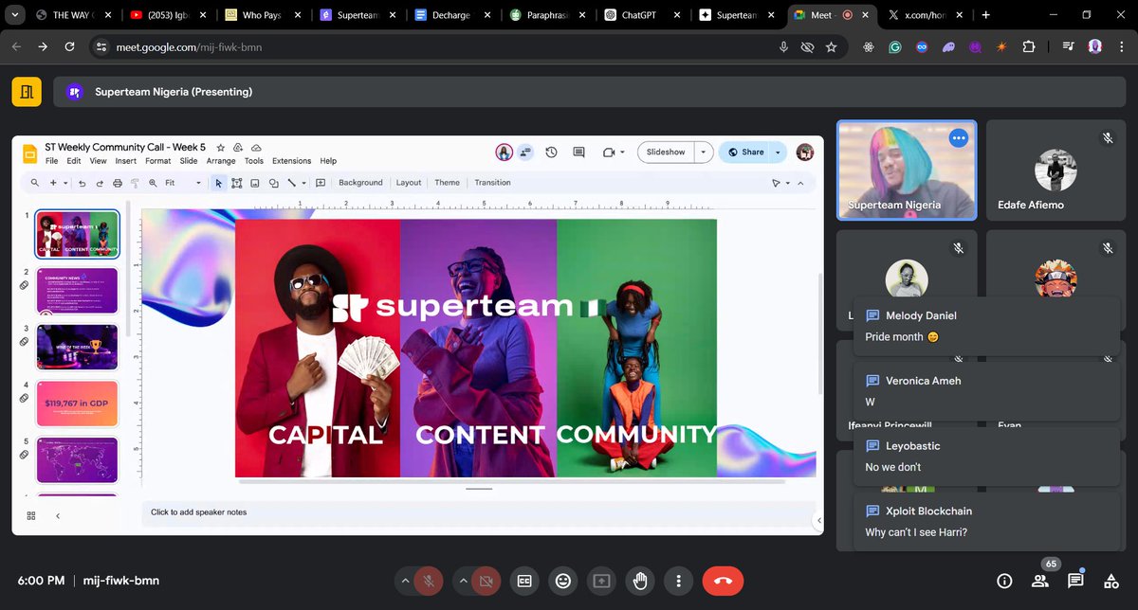The width and height of the screenshot is (1138, 610).
Task: Star the ST Weekly Community Call document
Action: point(220,148)
